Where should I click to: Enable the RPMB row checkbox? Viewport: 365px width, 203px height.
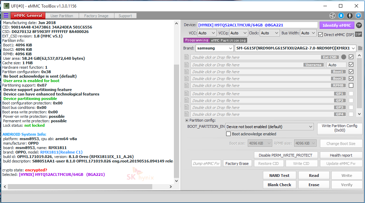351,85
